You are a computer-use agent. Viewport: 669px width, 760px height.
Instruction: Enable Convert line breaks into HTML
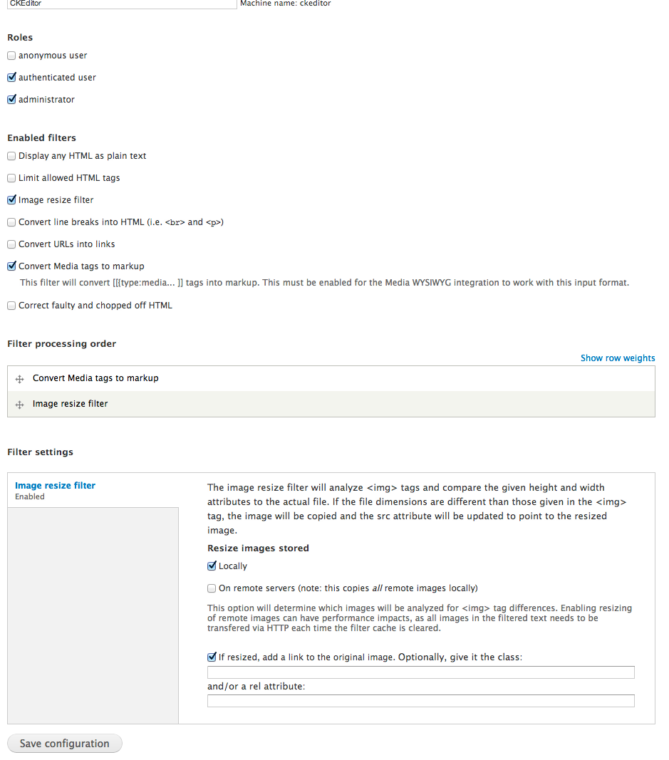pyautogui.click(x=11, y=222)
